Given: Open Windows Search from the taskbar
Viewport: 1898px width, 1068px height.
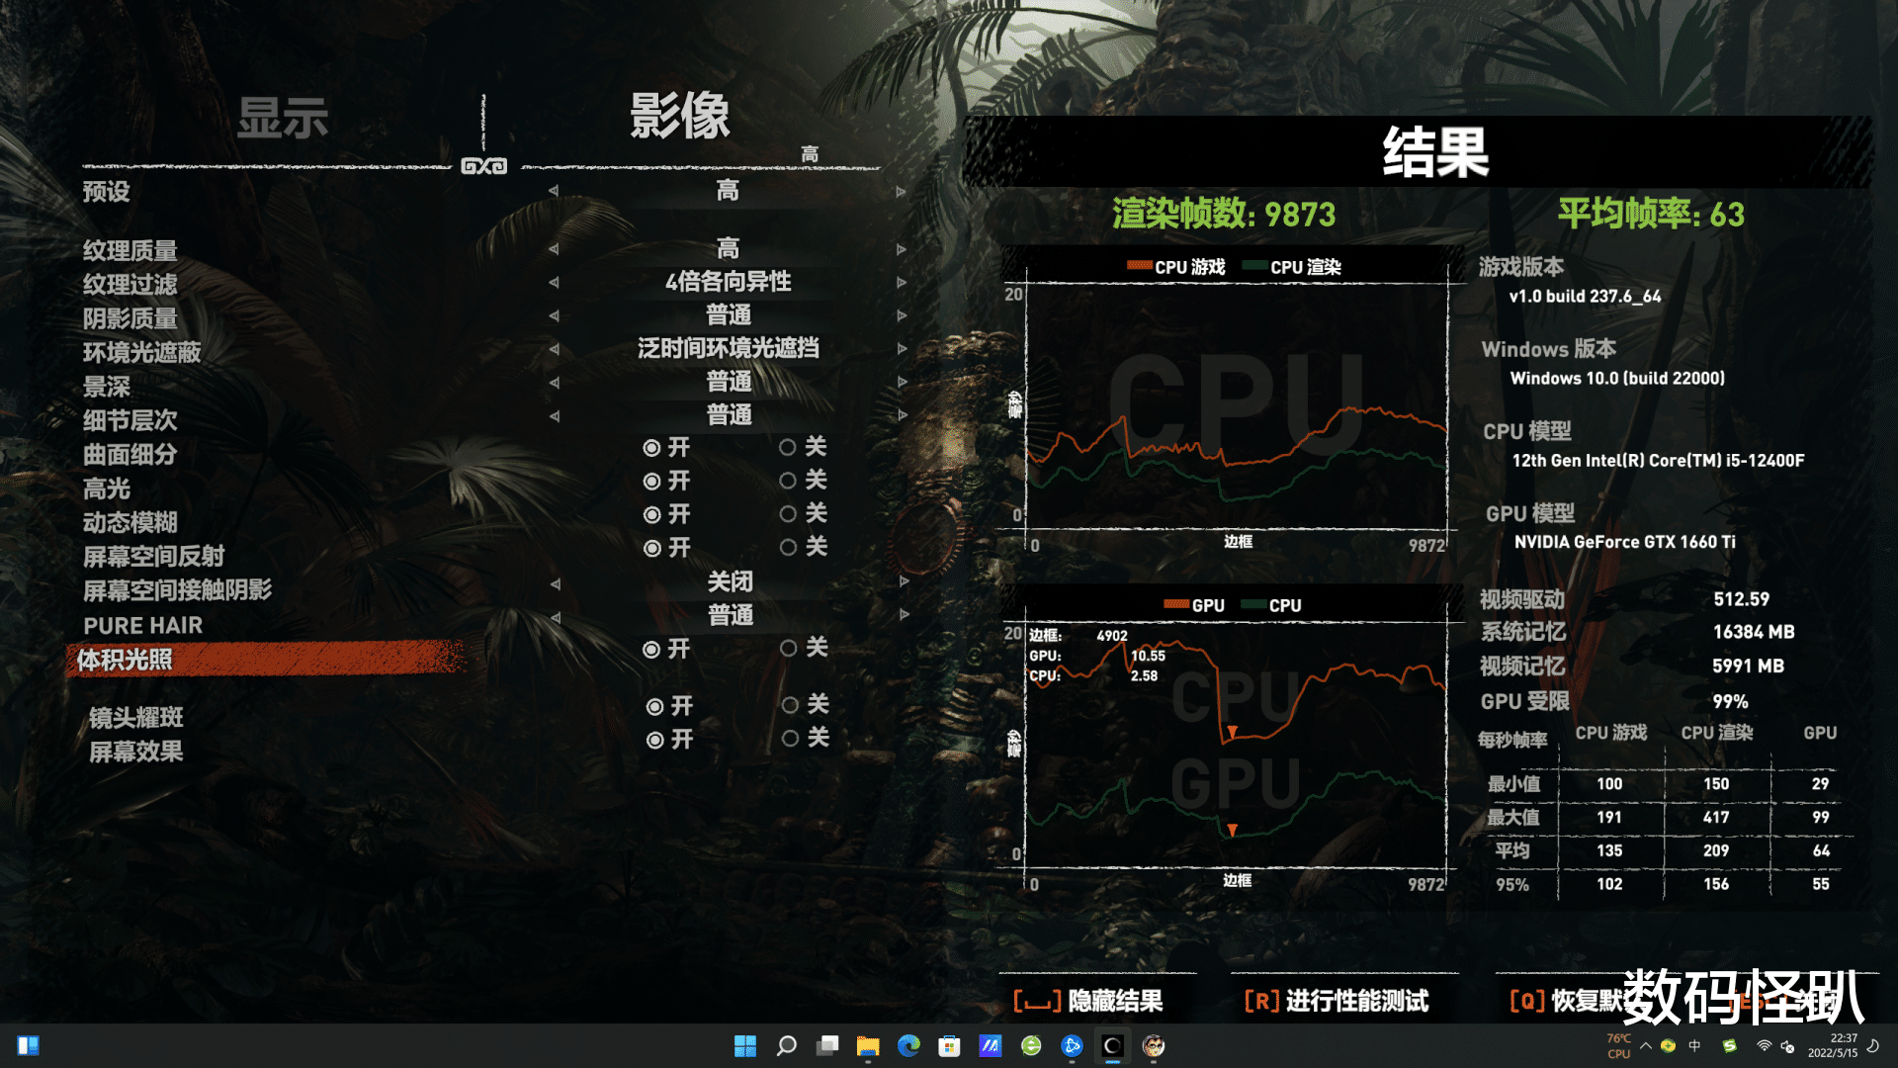Looking at the screenshot, I should (786, 1046).
